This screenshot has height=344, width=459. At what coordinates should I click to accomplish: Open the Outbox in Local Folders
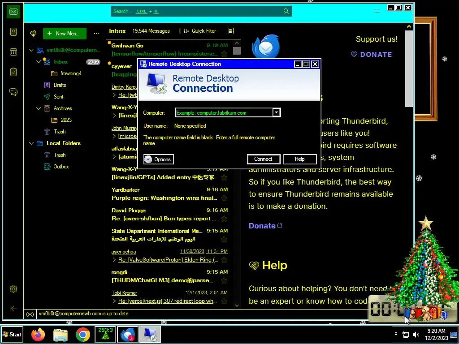click(x=61, y=167)
